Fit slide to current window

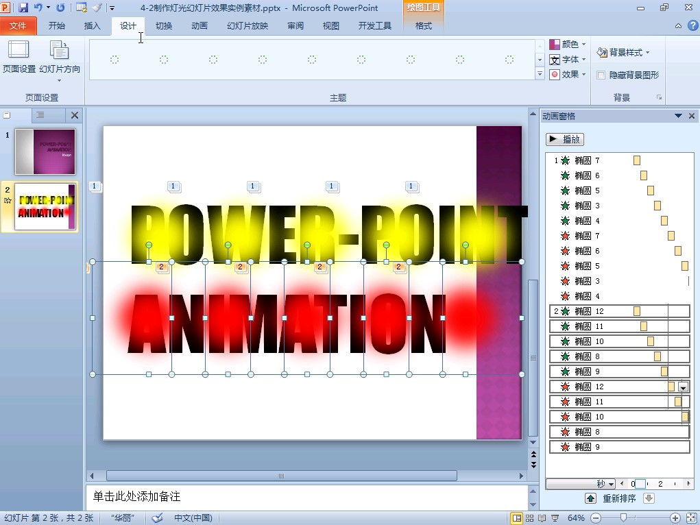[690, 518]
